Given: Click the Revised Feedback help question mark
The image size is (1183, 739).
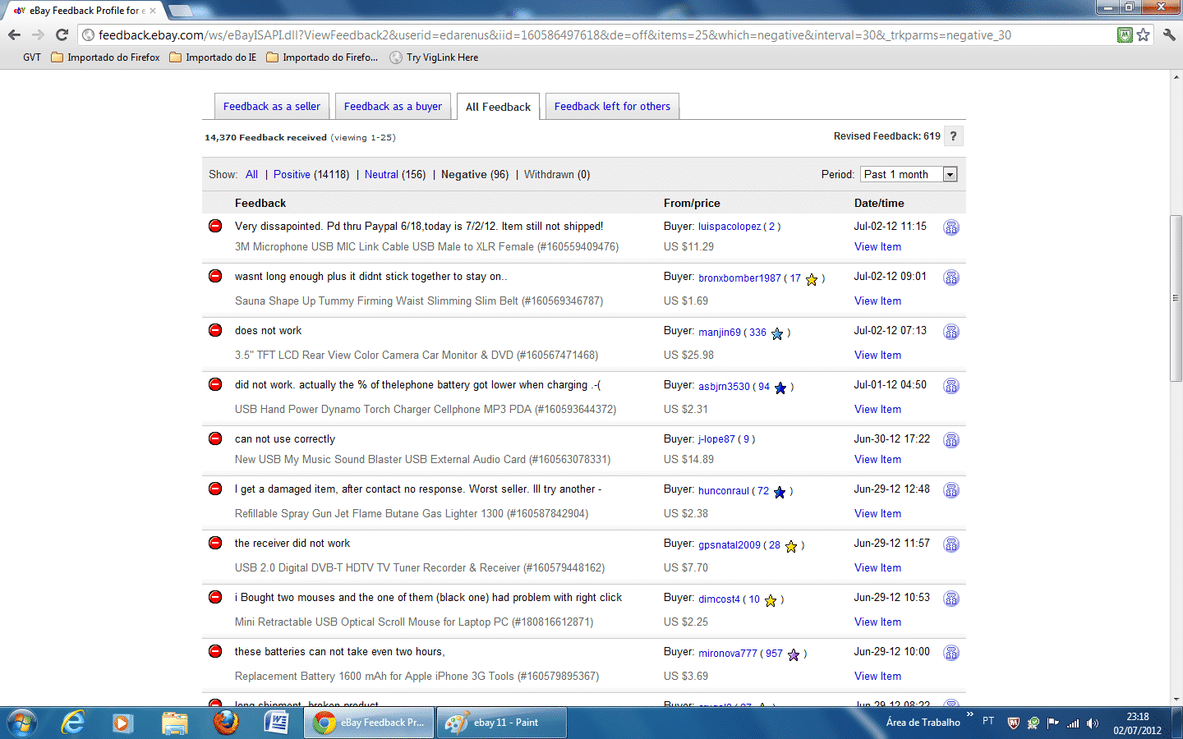Looking at the screenshot, I should coord(953,136).
